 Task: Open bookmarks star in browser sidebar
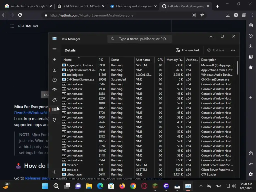point(251,67)
